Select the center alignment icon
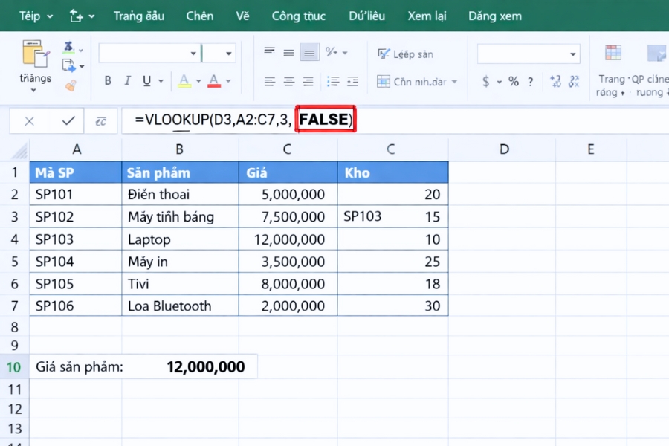Image resolution: width=669 pixels, height=446 pixels. tap(288, 82)
